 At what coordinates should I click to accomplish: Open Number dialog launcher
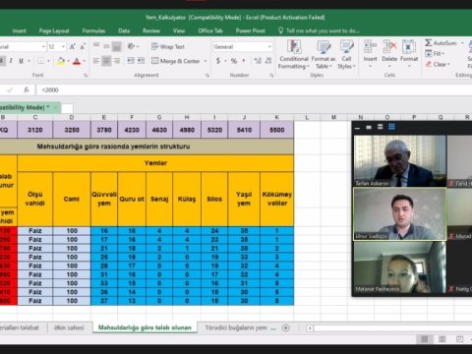click(271, 76)
